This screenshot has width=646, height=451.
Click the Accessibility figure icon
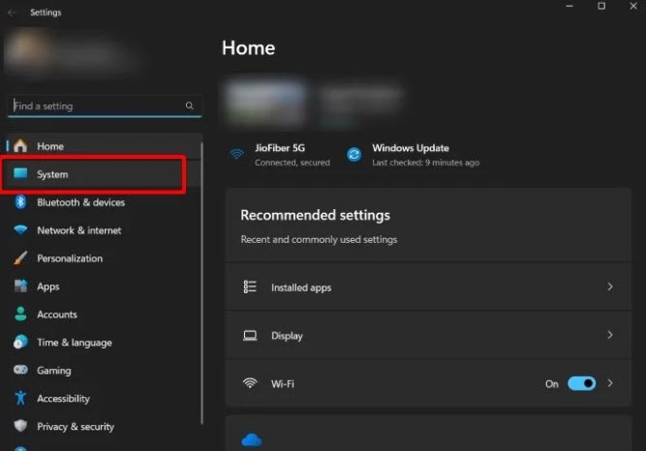[20, 398]
